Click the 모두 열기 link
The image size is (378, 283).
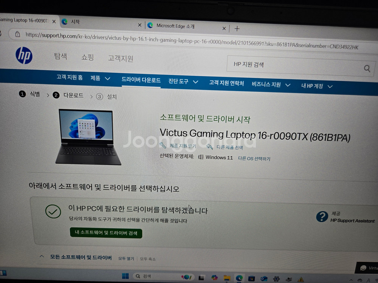tap(126, 258)
